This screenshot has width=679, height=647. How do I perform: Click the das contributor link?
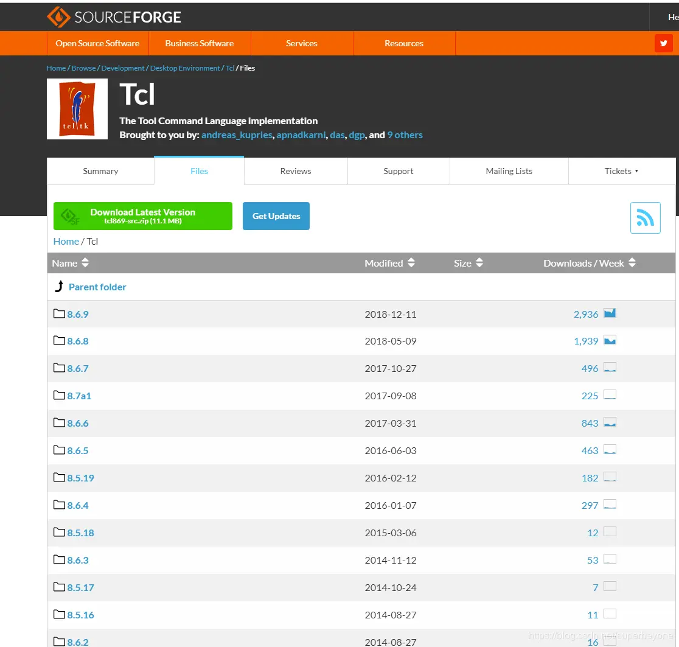click(x=337, y=135)
